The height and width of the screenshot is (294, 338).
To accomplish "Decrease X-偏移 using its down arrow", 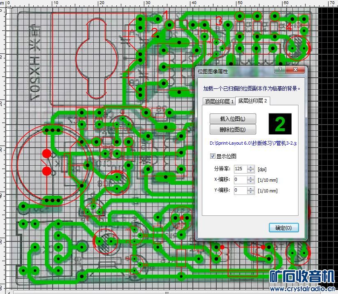I will (250, 181).
